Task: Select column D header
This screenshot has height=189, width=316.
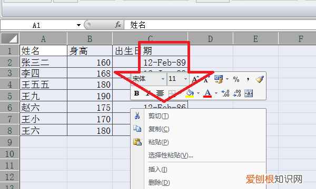Action: click(210, 38)
